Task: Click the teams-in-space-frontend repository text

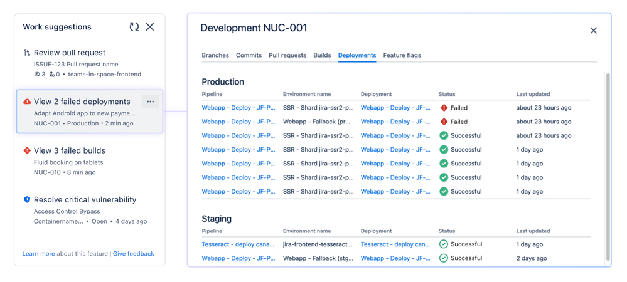Action: point(105,75)
